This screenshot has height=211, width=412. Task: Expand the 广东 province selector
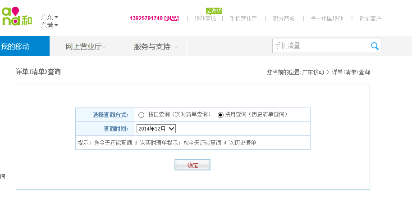point(50,17)
